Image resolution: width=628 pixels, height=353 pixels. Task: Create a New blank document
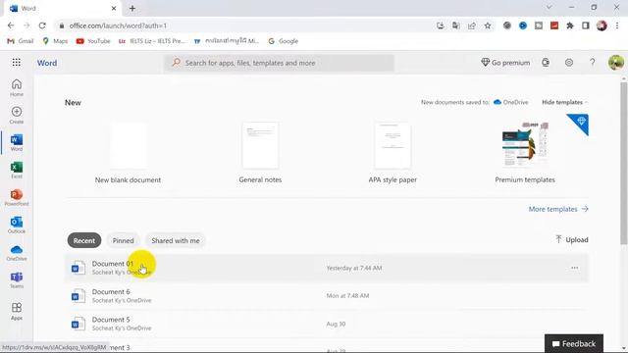(x=128, y=153)
